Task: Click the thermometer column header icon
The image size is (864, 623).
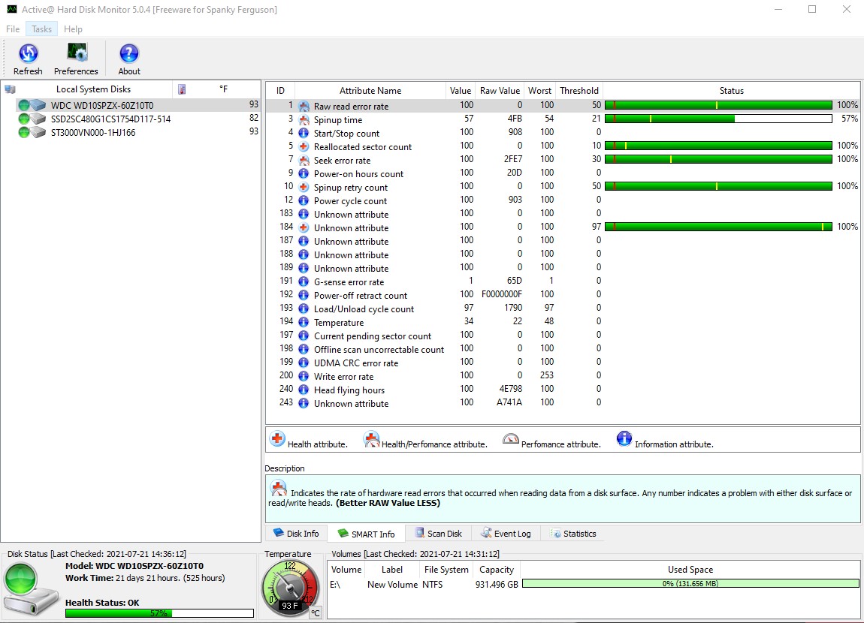Action: coord(182,89)
